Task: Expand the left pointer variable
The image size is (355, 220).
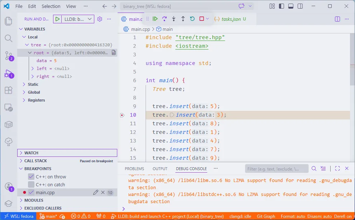Action: pos(32,69)
